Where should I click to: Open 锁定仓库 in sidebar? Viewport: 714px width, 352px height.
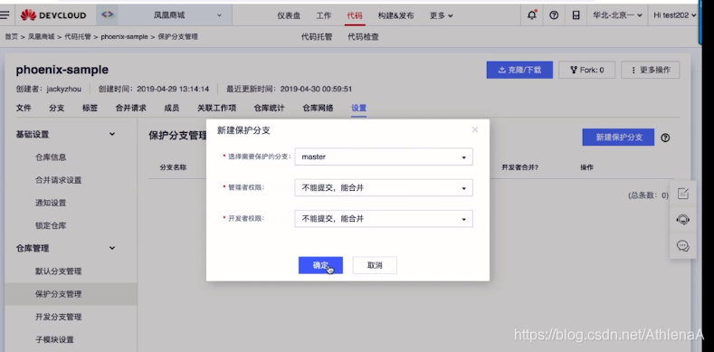point(51,225)
